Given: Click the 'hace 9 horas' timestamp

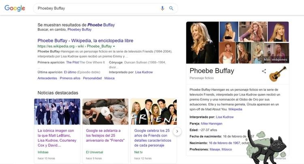Looking at the screenshot, I should click(94, 158).
